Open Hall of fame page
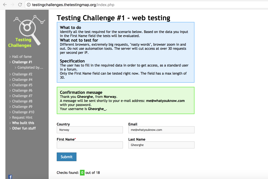 (22, 57)
